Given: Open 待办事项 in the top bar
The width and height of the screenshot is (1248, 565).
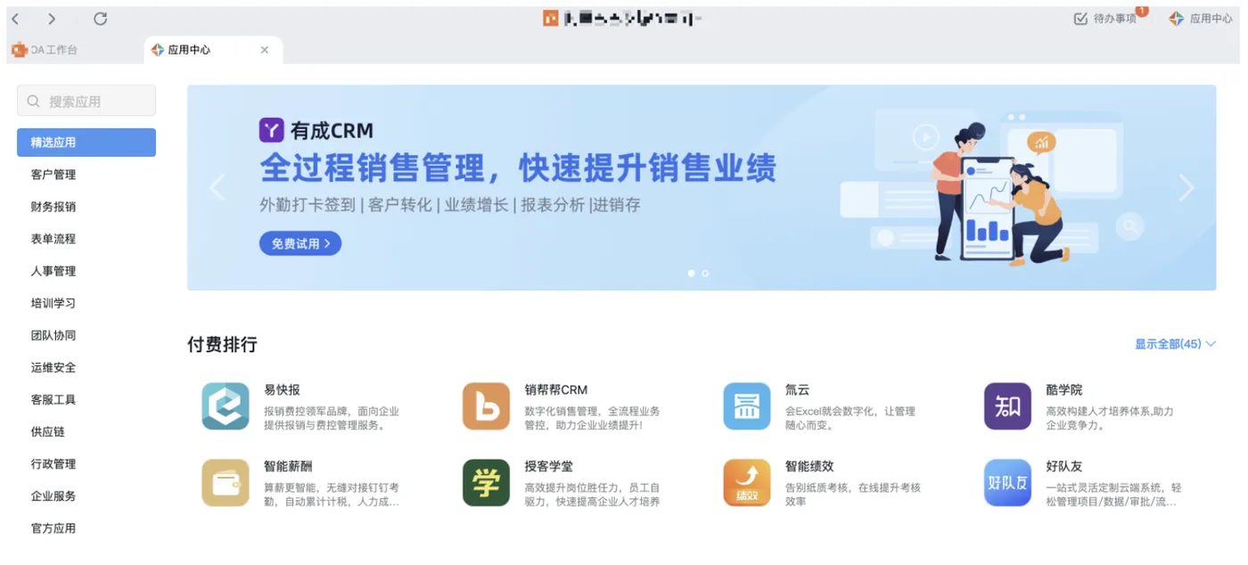Looking at the screenshot, I should point(1114,19).
